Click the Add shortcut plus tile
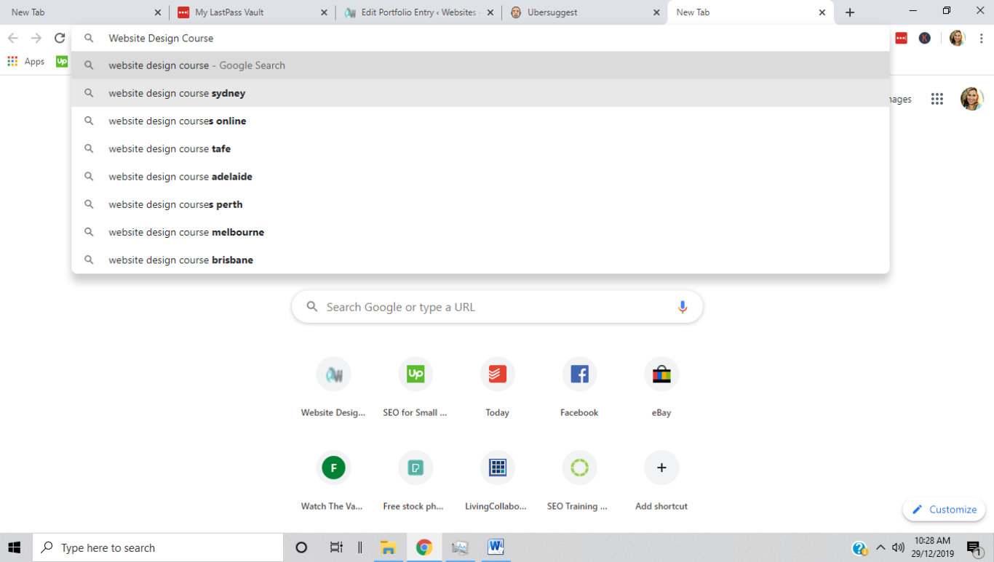 pos(661,468)
